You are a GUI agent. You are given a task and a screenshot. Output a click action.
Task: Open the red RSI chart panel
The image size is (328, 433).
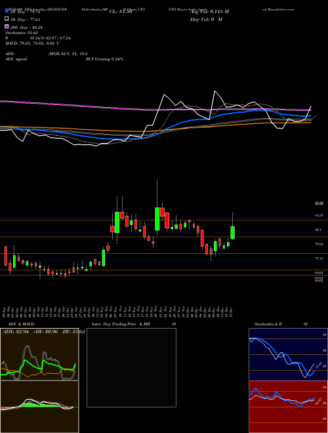288,407
